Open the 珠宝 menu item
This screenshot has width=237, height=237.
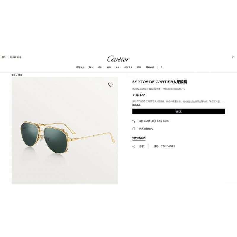91,68
